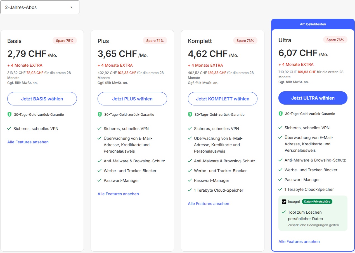Click the checkmark beside Tool zum Löschen persönlicher Daten
The width and height of the screenshot is (355, 253).
tap(284, 212)
